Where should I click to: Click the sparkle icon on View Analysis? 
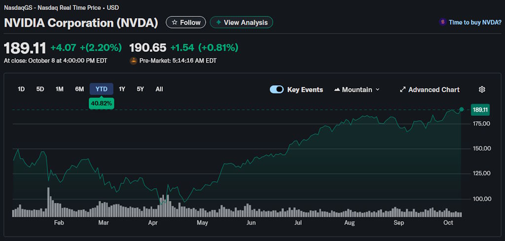[x=218, y=23]
